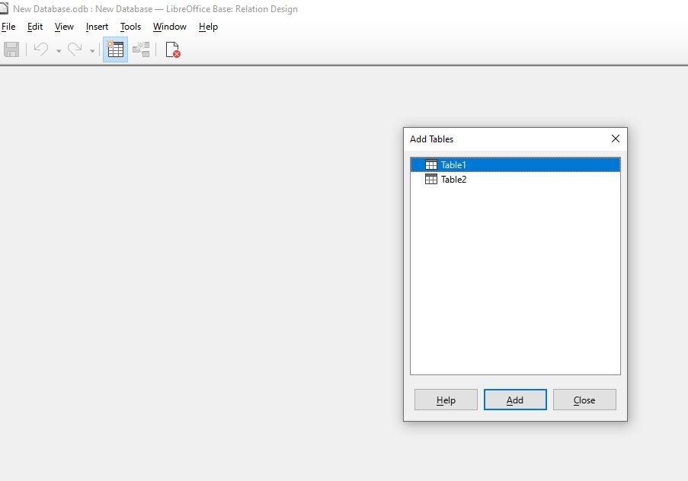This screenshot has width=688, height=481.
Task: Expand the Redo history dropdown arrow
Action: (92, 51)
